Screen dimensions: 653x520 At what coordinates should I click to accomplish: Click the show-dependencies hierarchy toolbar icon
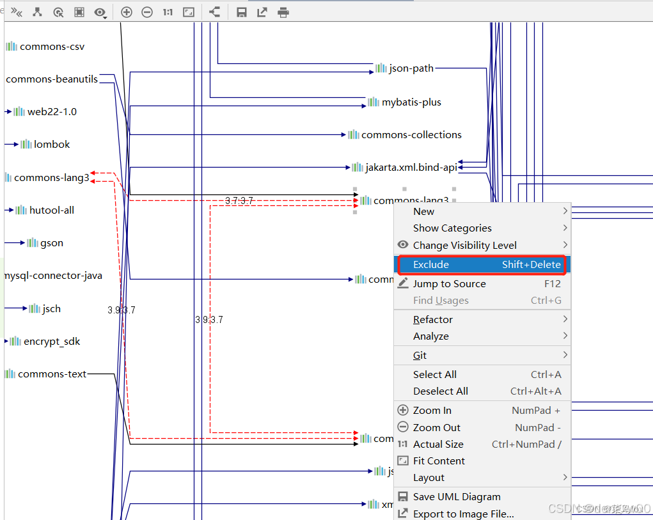click(x=38, y=12)
